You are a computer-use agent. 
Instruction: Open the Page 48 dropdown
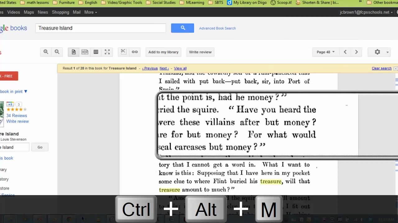(326, 52)
